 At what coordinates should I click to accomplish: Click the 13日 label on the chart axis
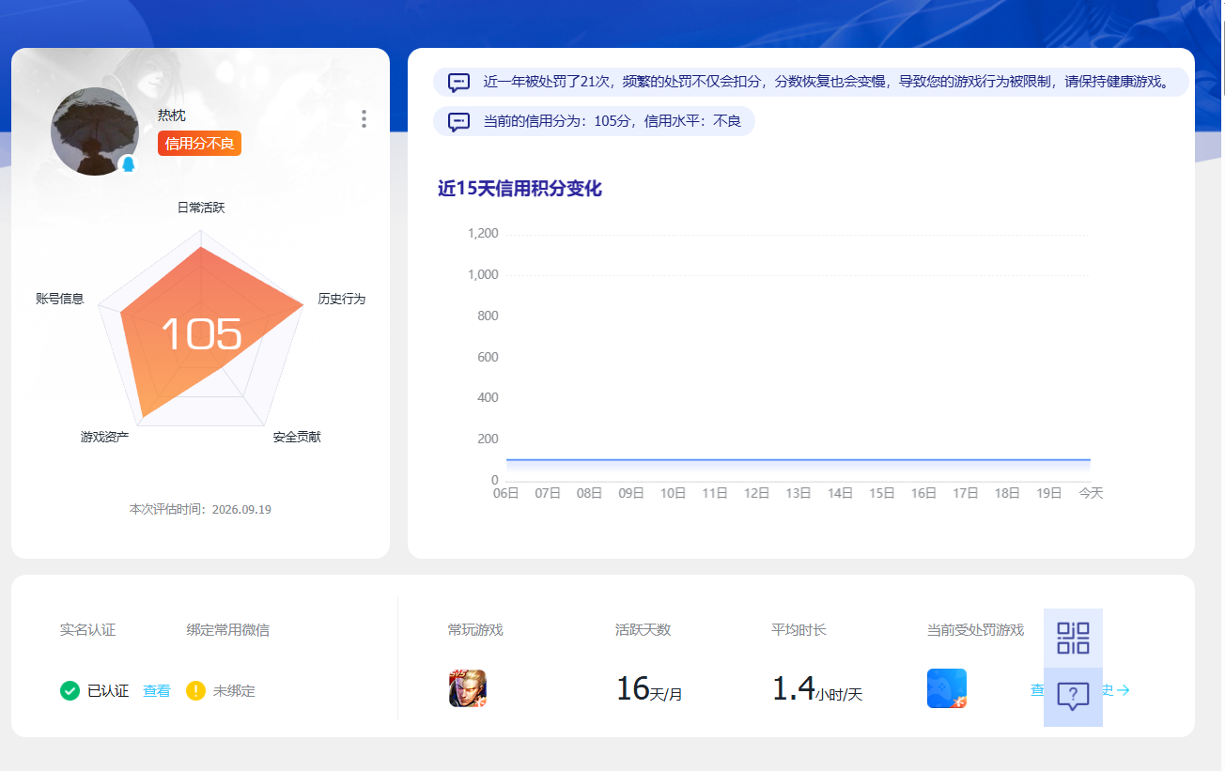click(799, 493)
